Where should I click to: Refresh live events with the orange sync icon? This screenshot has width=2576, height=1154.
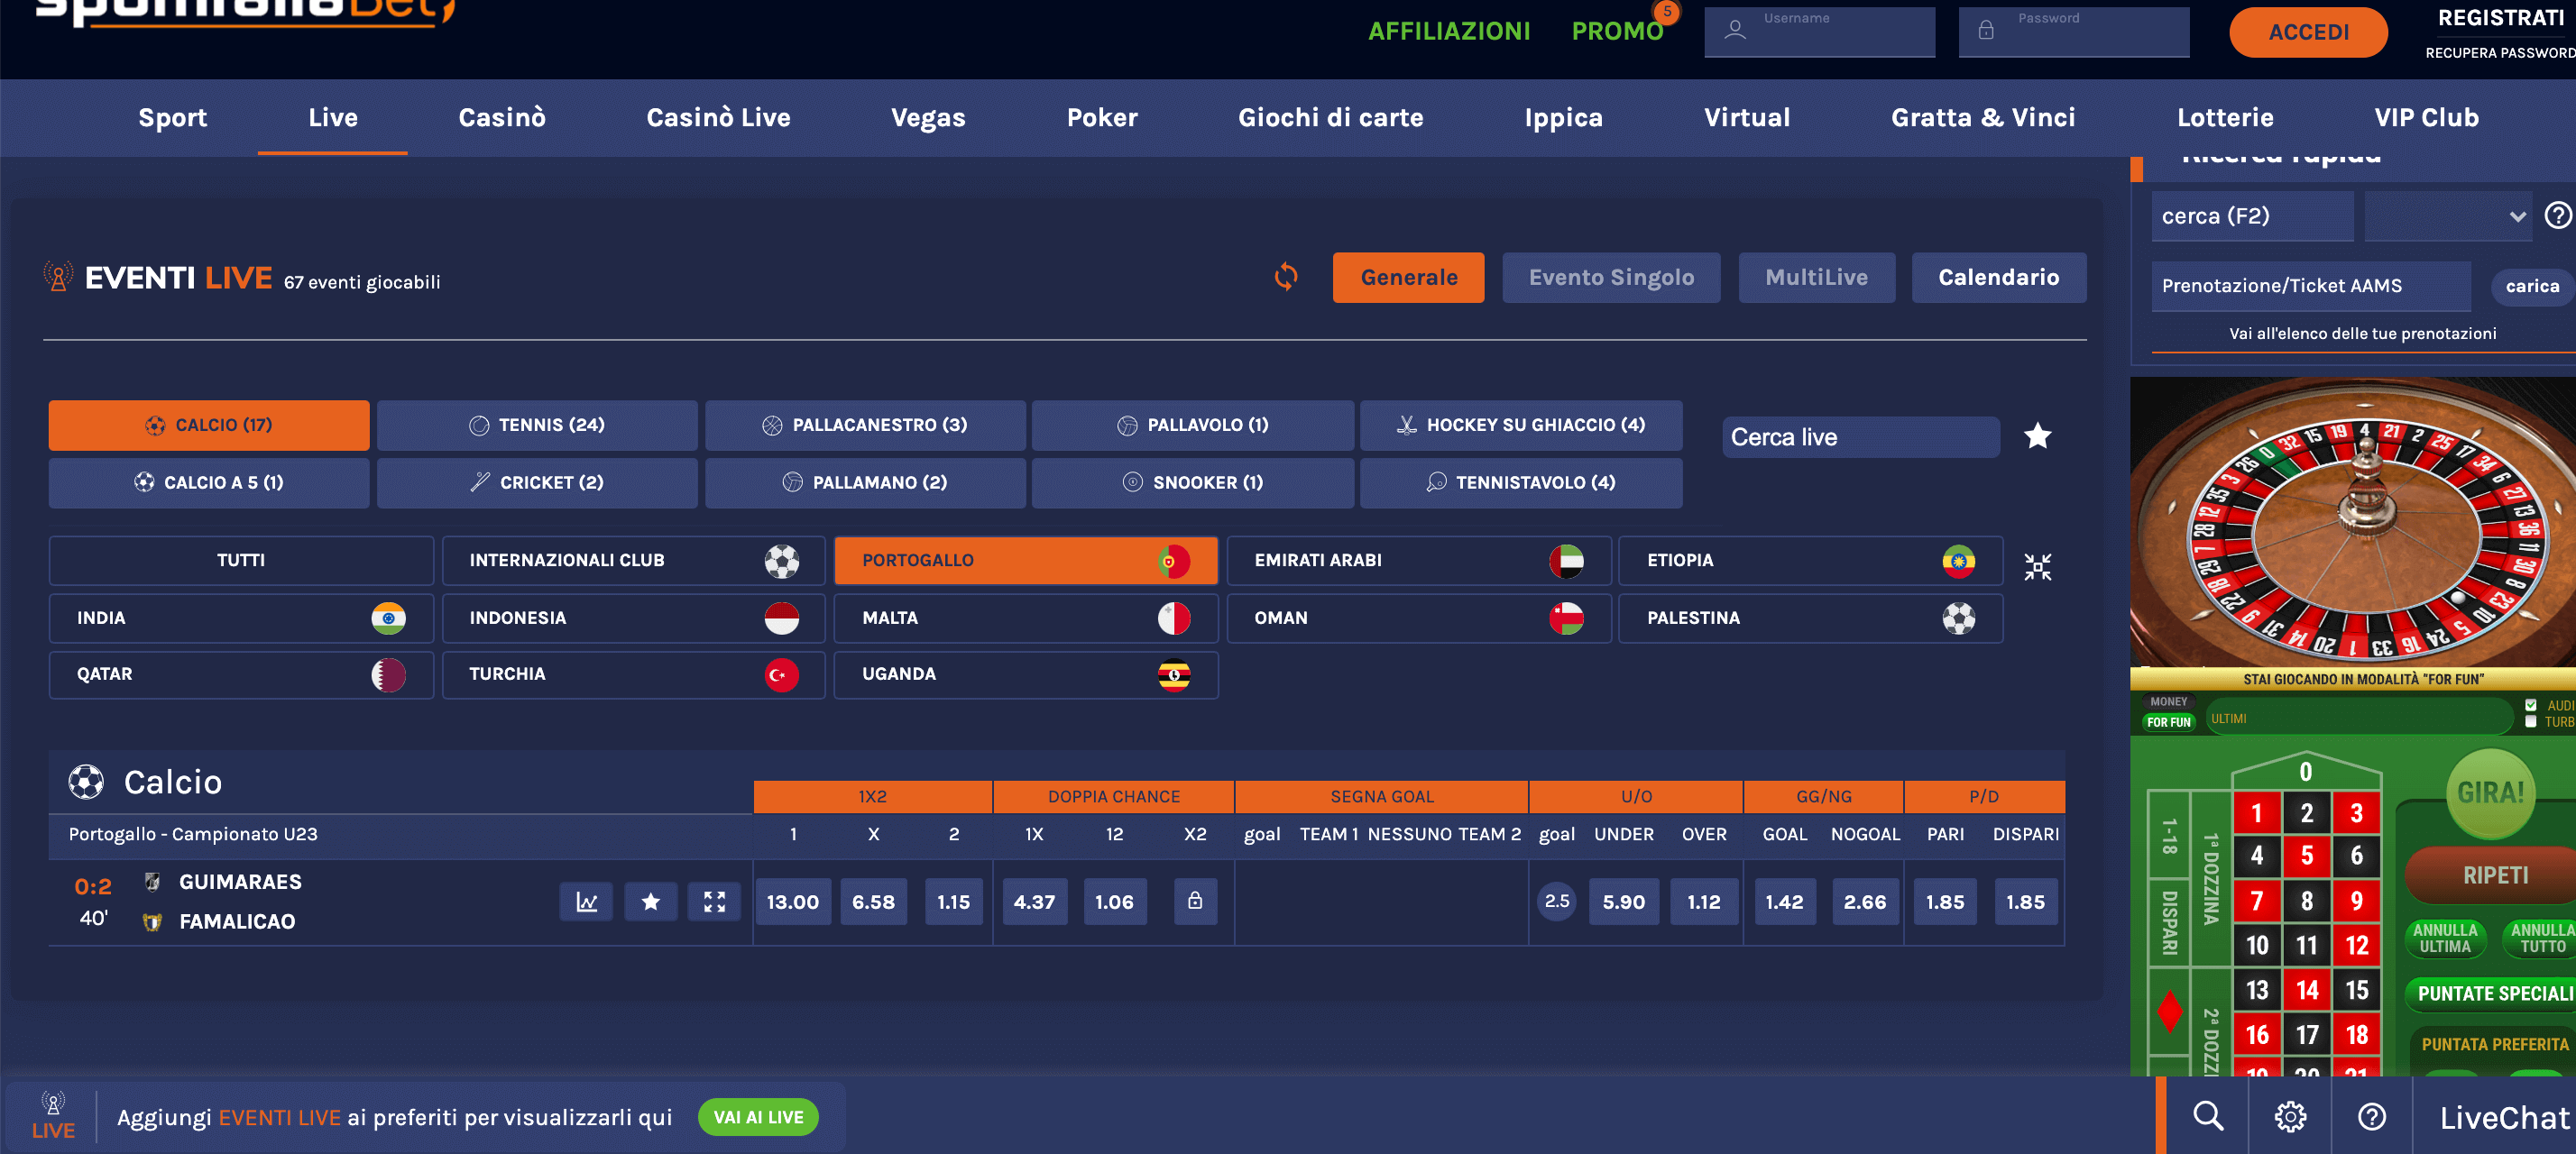tap(1286, 277)
